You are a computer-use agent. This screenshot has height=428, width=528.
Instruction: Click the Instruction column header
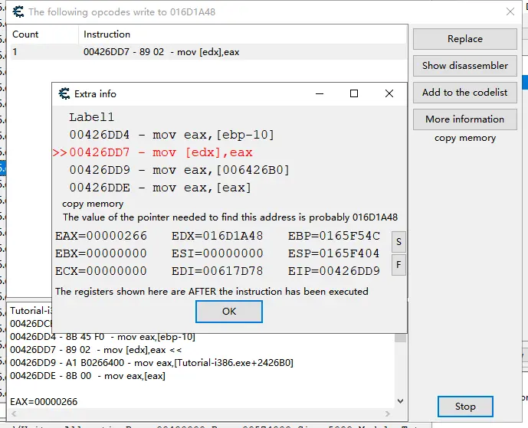click(242, 34)
